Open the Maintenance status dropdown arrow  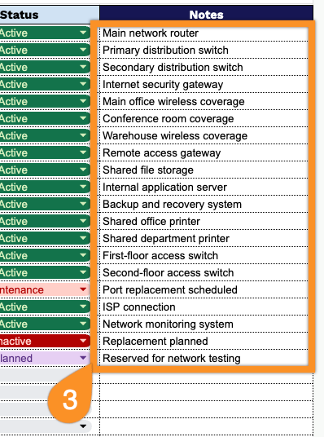[x=83, y=289]
